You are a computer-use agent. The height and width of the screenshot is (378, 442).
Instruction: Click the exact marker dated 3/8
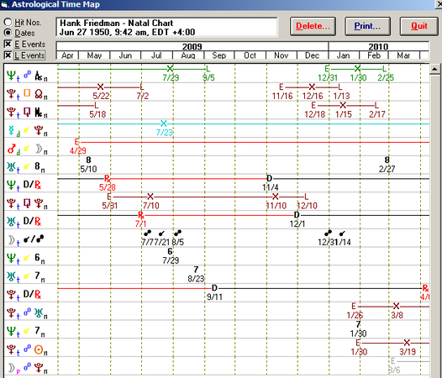pyautogui.click(x=396, y=306)
